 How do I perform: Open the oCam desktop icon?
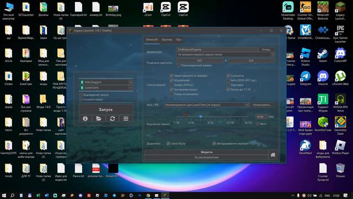point(148,9)
